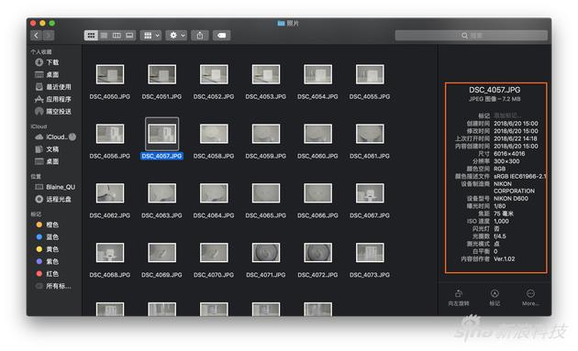Viewport: 578px width, 351px height.
Task: Select the DSC_4053.JPG thumbnail
Action: click(x=266, y=74)
